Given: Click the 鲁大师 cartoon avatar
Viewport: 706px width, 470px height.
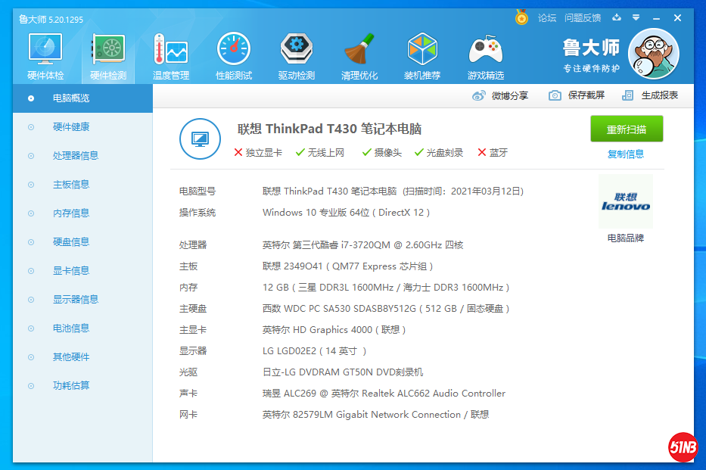Looking at the screenshot, I should (x=653, y=55).
